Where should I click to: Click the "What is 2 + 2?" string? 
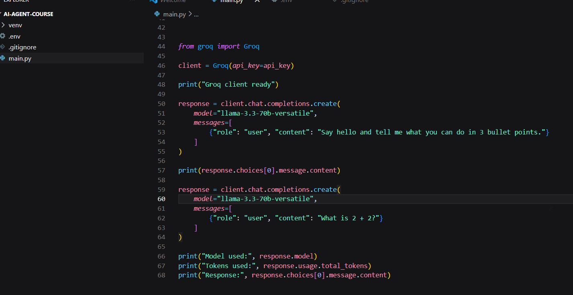[x=348, y=218]
